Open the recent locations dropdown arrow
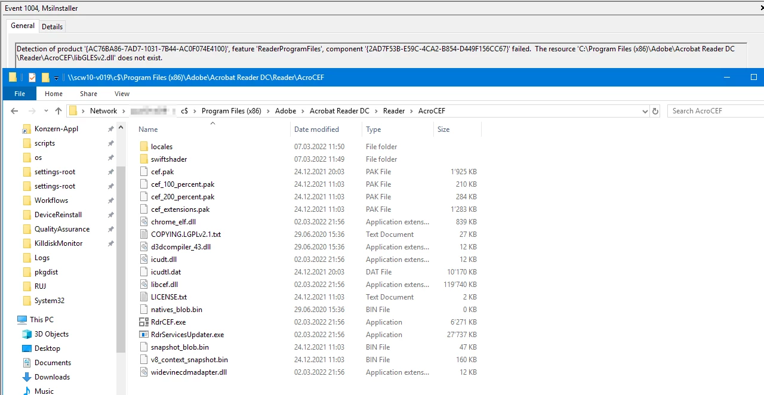Image resolution: width=764 pixels, height=395 pixels. coord(46,112)
